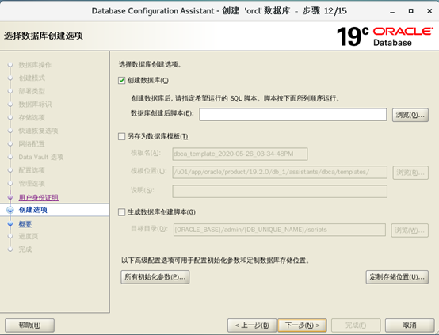Click the 用户身份证明 step circle marker
Screen dimensions: 439x335
tap(10, 197)
